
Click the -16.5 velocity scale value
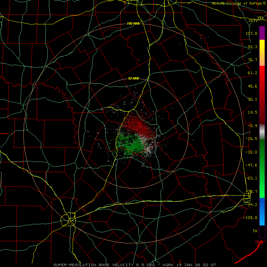coord(251,139)
